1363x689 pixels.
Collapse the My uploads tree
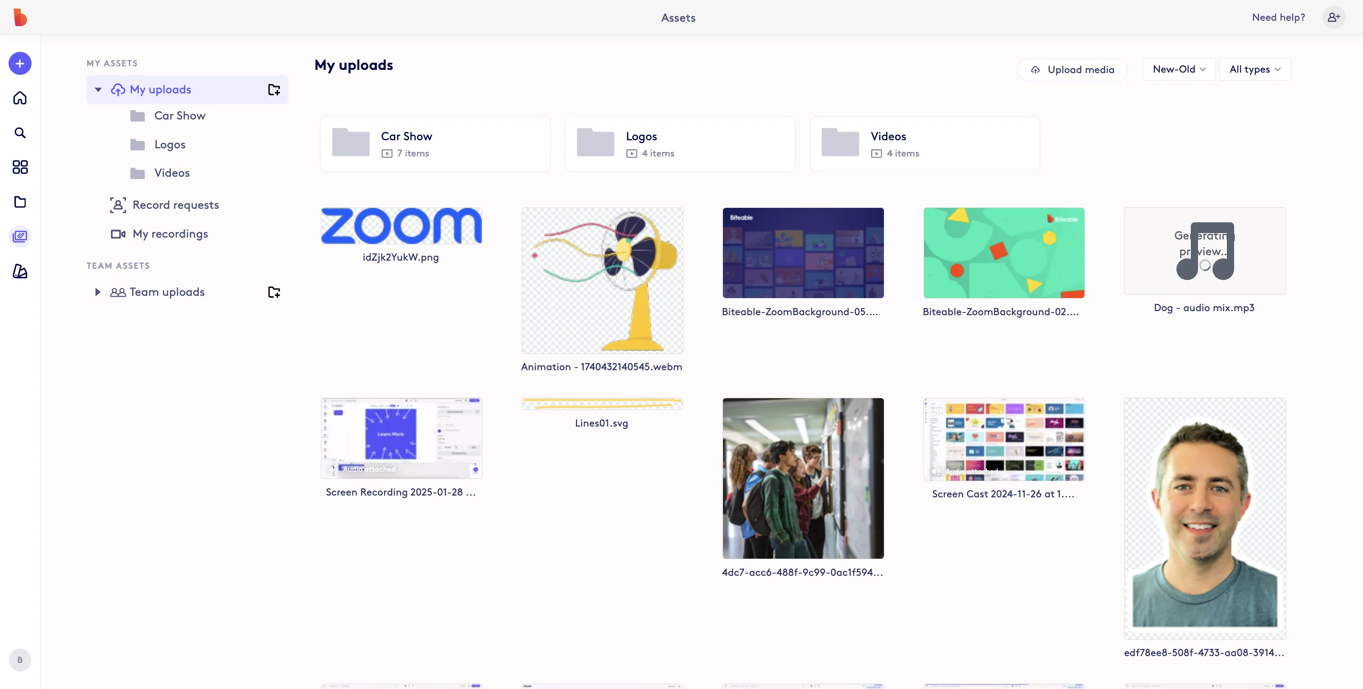coord(97,89)
